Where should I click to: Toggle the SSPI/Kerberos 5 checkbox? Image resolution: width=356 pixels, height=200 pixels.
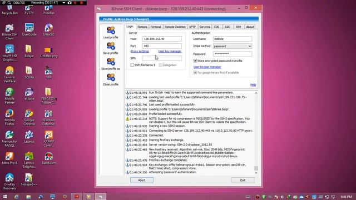[132, 65]
